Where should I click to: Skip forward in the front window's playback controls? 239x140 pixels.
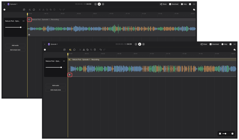click(x=143, y=44)
